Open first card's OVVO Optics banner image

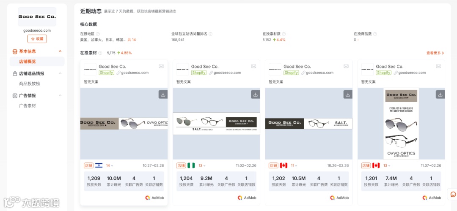(x=124, y=124)
